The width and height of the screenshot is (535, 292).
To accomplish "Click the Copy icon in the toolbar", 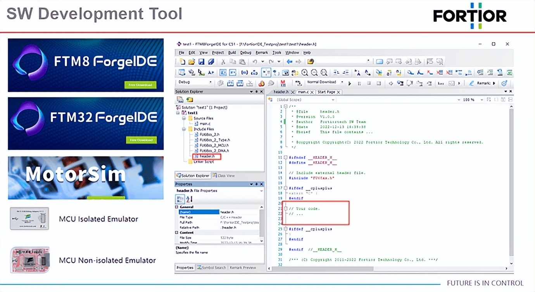I will (x=233, y=62).
